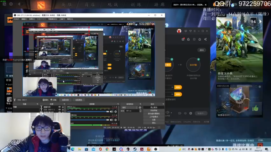Open 文件(F) menu in OBS
Image resolution: width=271 pixels, height=152 pixels.
pyautogui.click(x=16, y=19)
